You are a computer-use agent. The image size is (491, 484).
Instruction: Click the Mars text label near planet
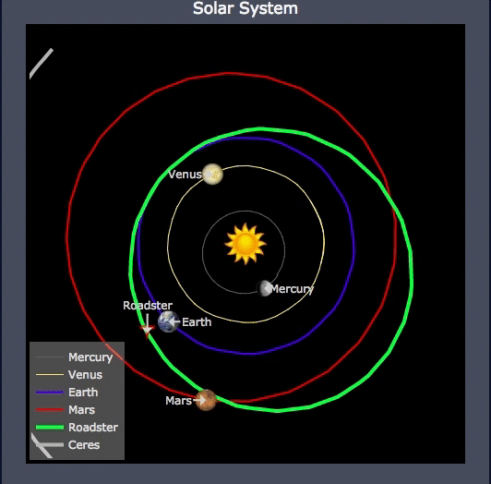tap(178, 400)
